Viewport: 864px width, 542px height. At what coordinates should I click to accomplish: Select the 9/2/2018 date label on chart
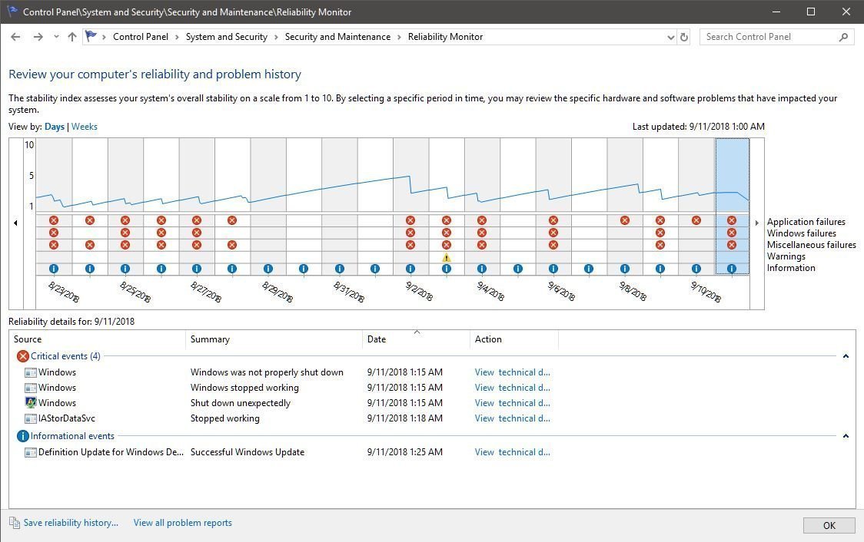(419, 291)
